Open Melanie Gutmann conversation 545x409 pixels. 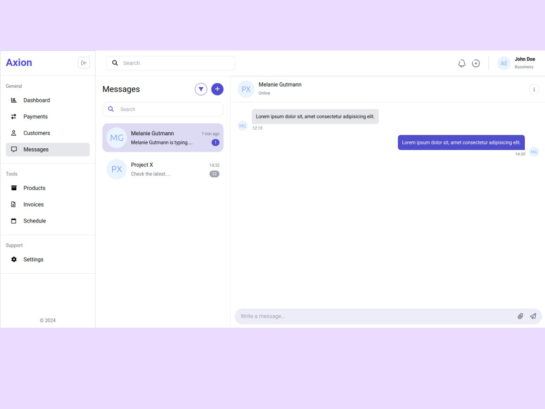(162, 138)
